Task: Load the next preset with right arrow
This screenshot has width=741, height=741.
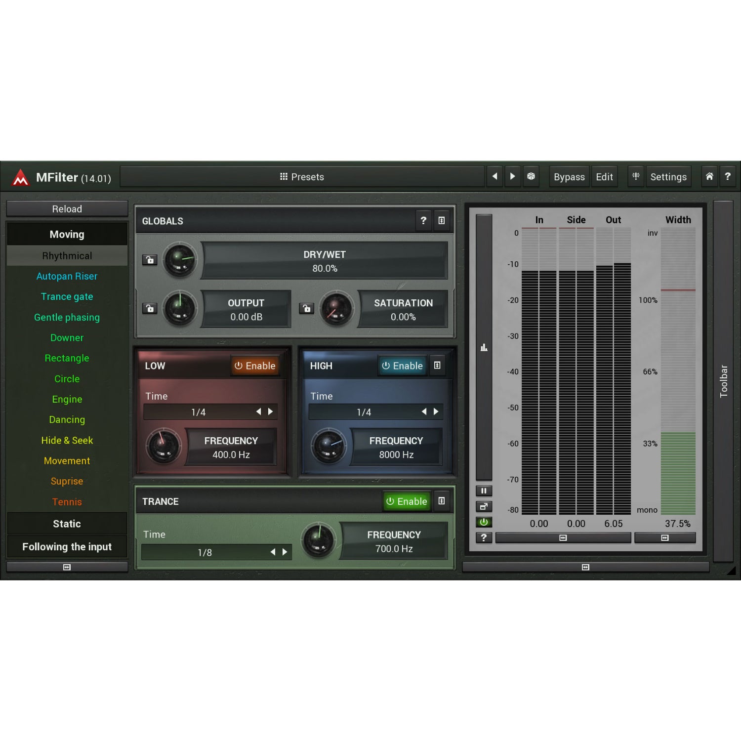Action: (x=513, y=176)
